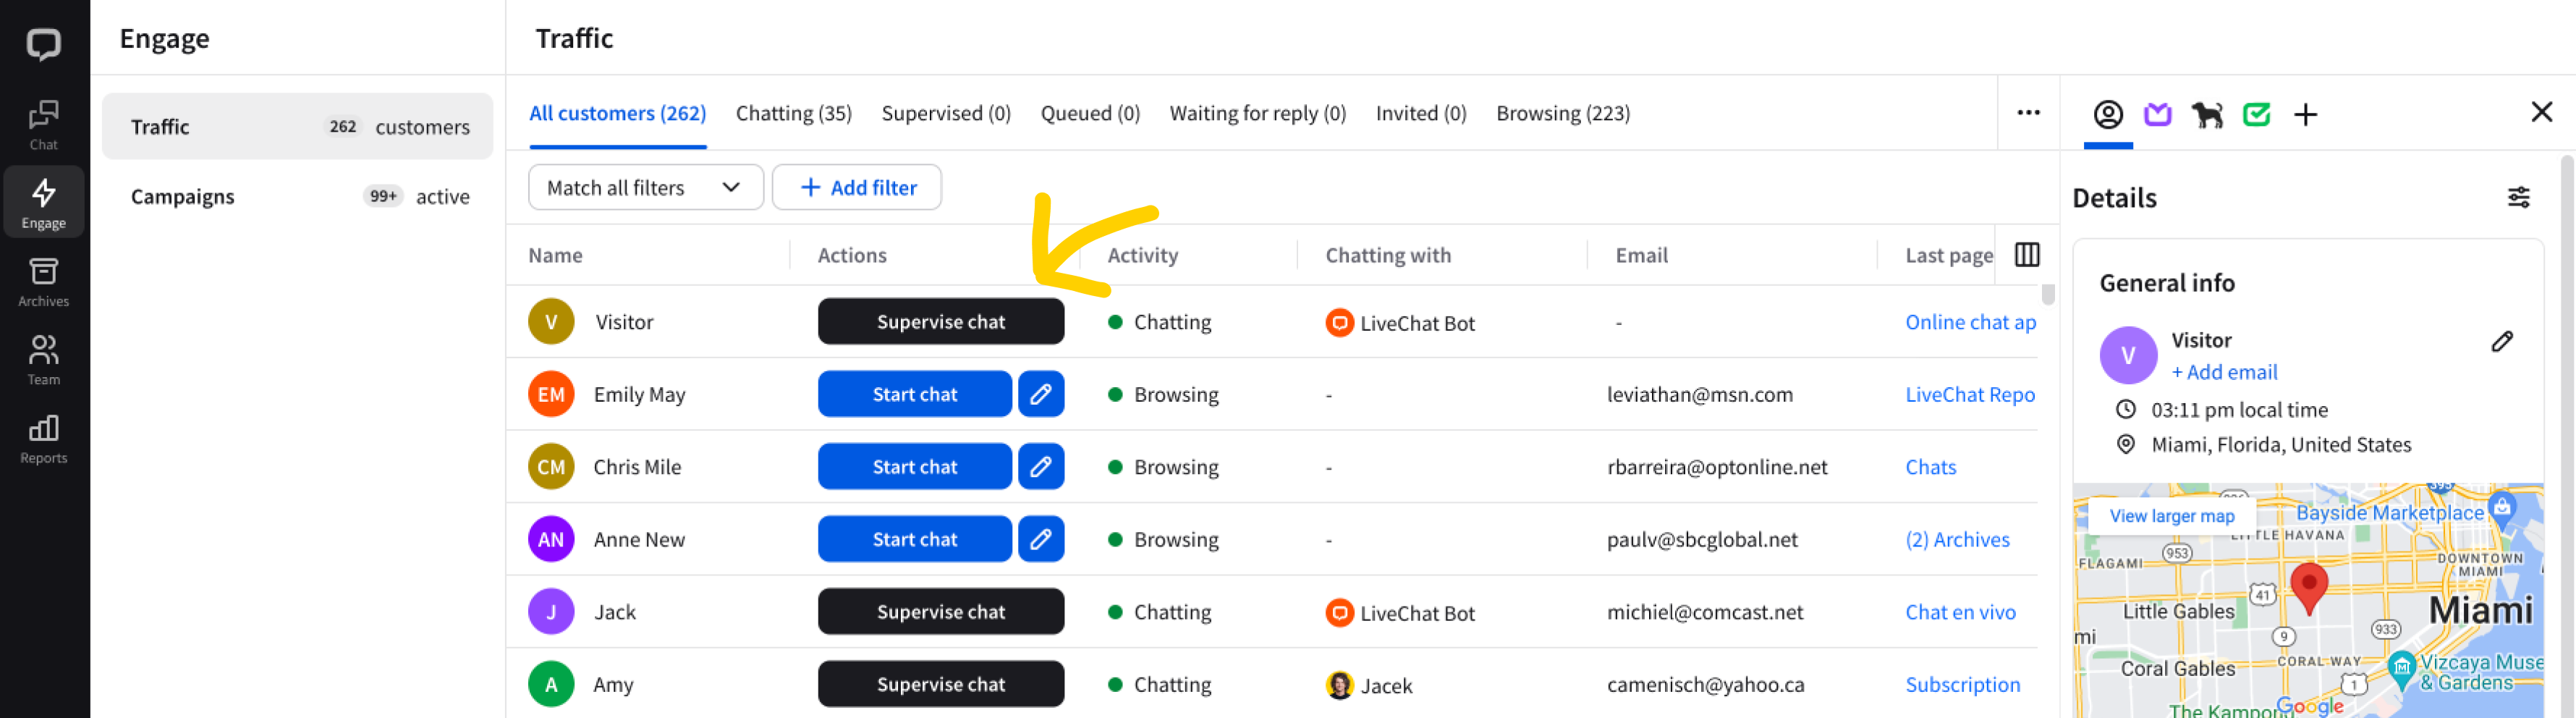Expand the Match all filters dropdown
Image resolution: width=2576 pixels, height=718 pixels.
click(x=645, y=187)
